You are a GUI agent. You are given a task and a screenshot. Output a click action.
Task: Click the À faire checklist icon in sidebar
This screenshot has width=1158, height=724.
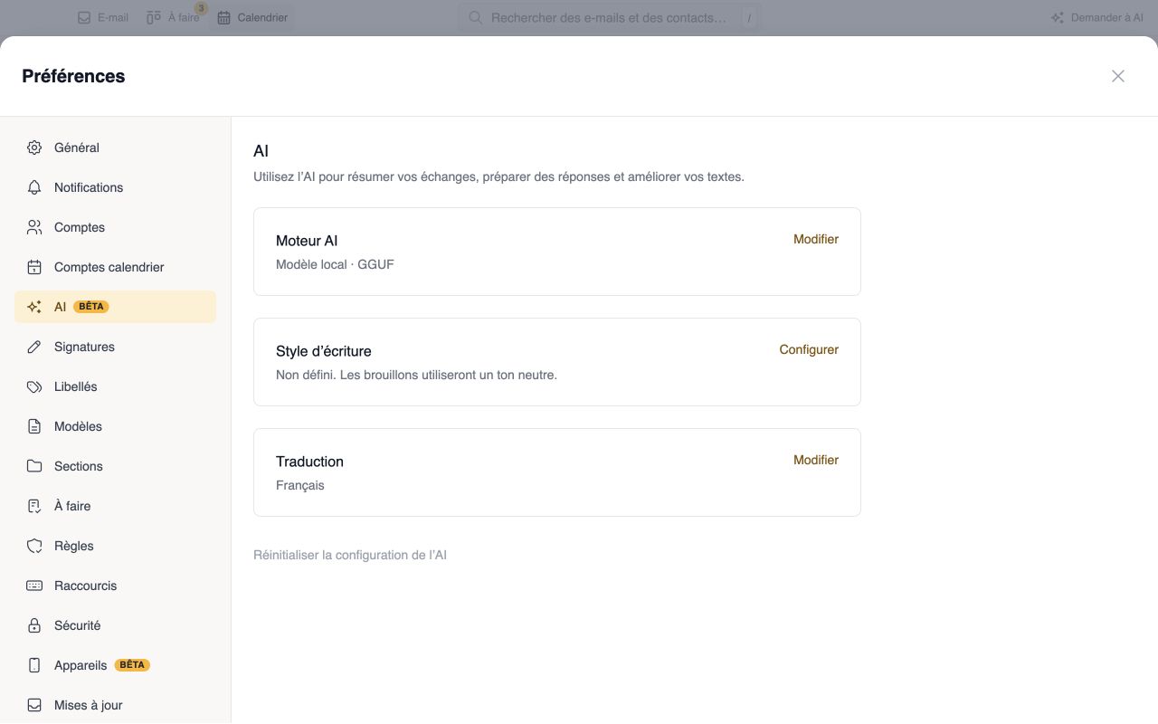pyautogui.click(x=34, y=506)
